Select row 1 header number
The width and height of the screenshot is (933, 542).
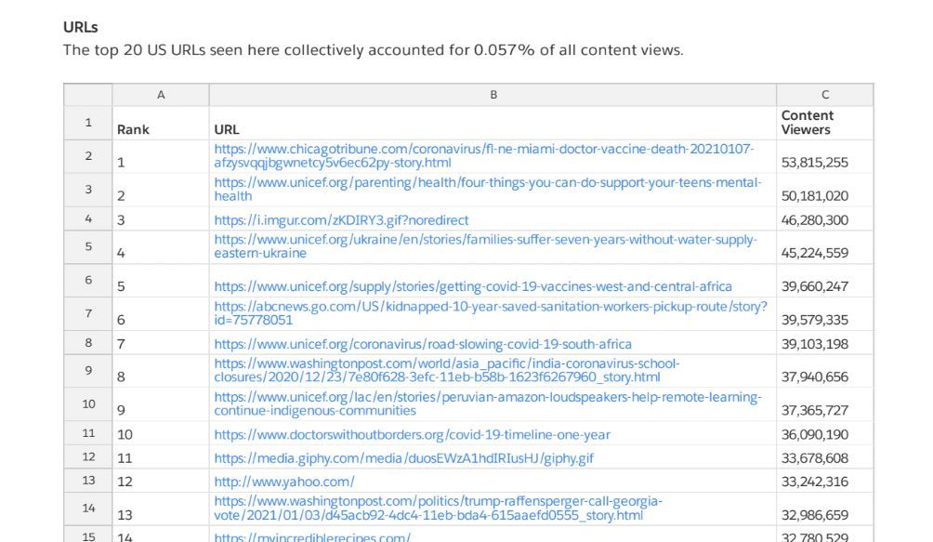(x=88, y=123)
